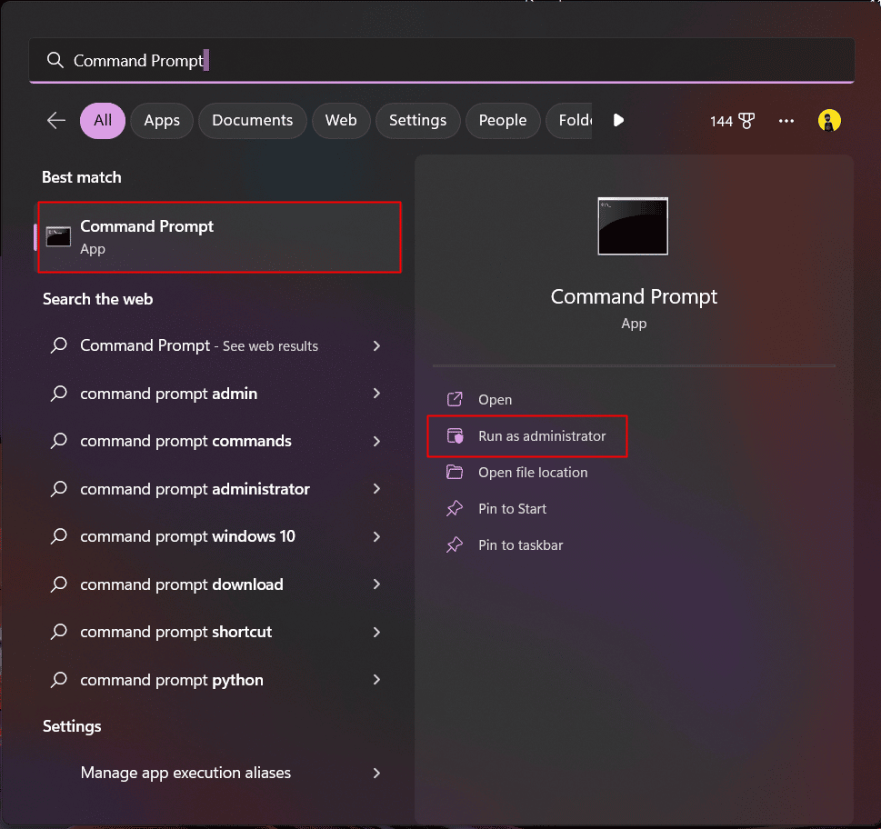Select Command Prompt best match result
Image resolution: width=881 pixels, height=829 pixels.
(x=220, y=237)
